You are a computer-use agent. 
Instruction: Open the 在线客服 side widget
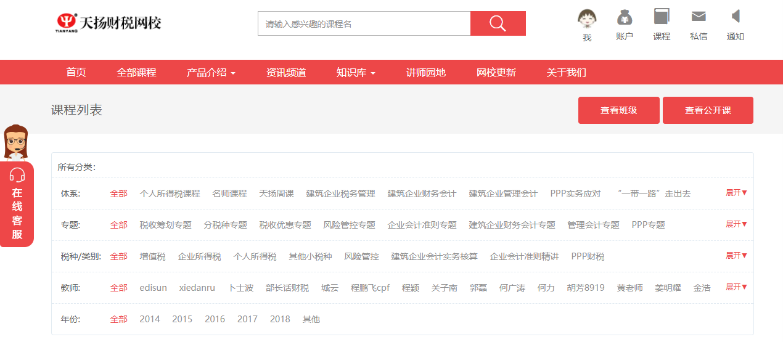pos(17,203)
